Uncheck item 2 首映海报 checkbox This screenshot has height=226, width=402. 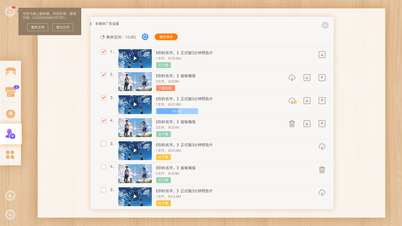103,74
